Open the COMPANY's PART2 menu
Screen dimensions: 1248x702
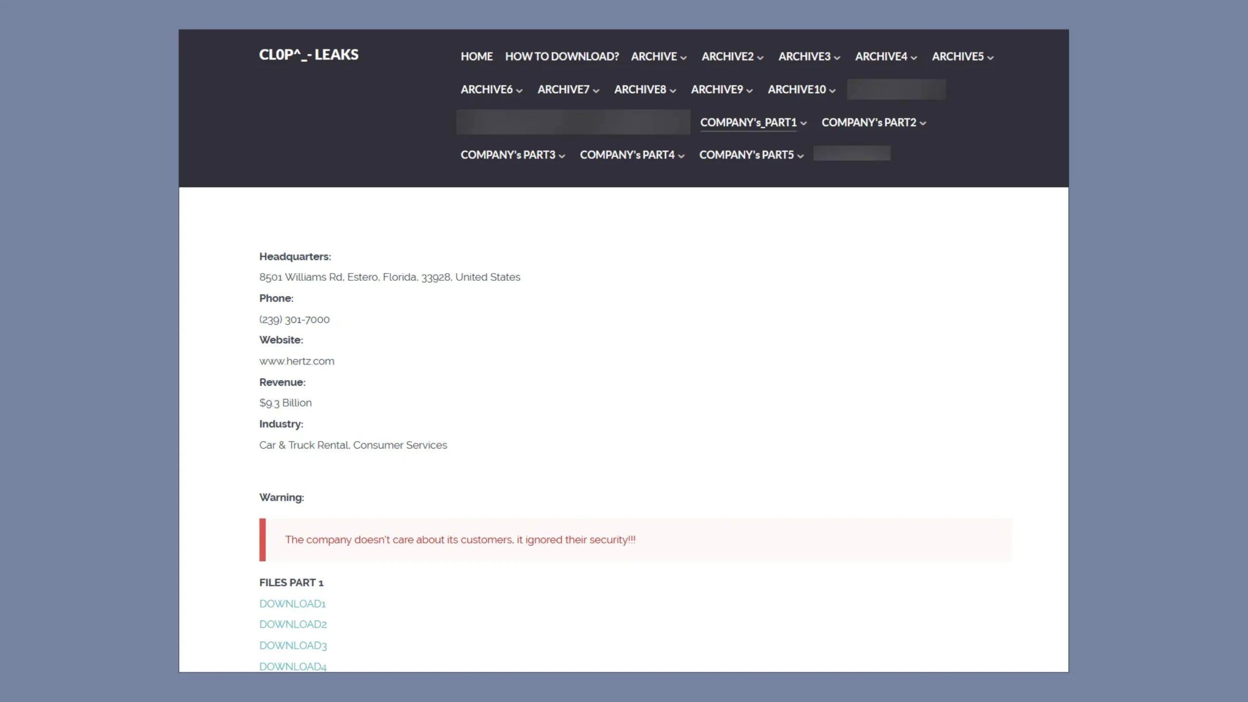pyautogui.click(x=874, y=122)
